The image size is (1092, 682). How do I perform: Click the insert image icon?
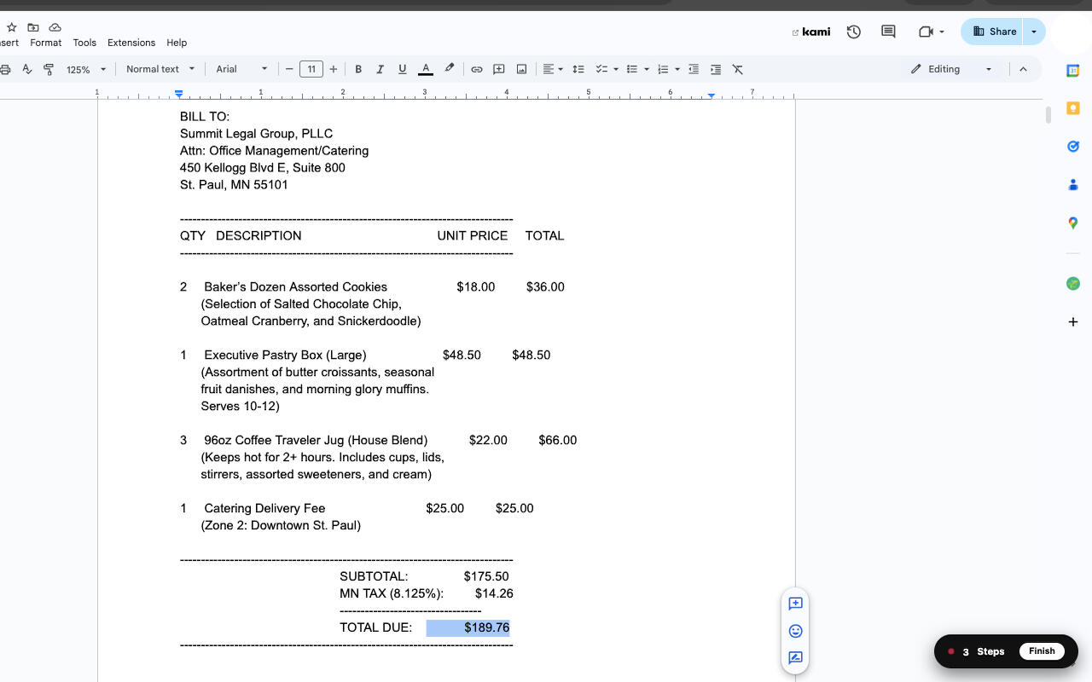coord(521,69)
